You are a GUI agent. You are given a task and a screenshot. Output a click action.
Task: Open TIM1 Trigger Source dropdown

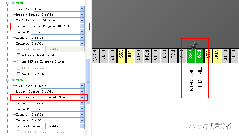click(x=63, y=15)
